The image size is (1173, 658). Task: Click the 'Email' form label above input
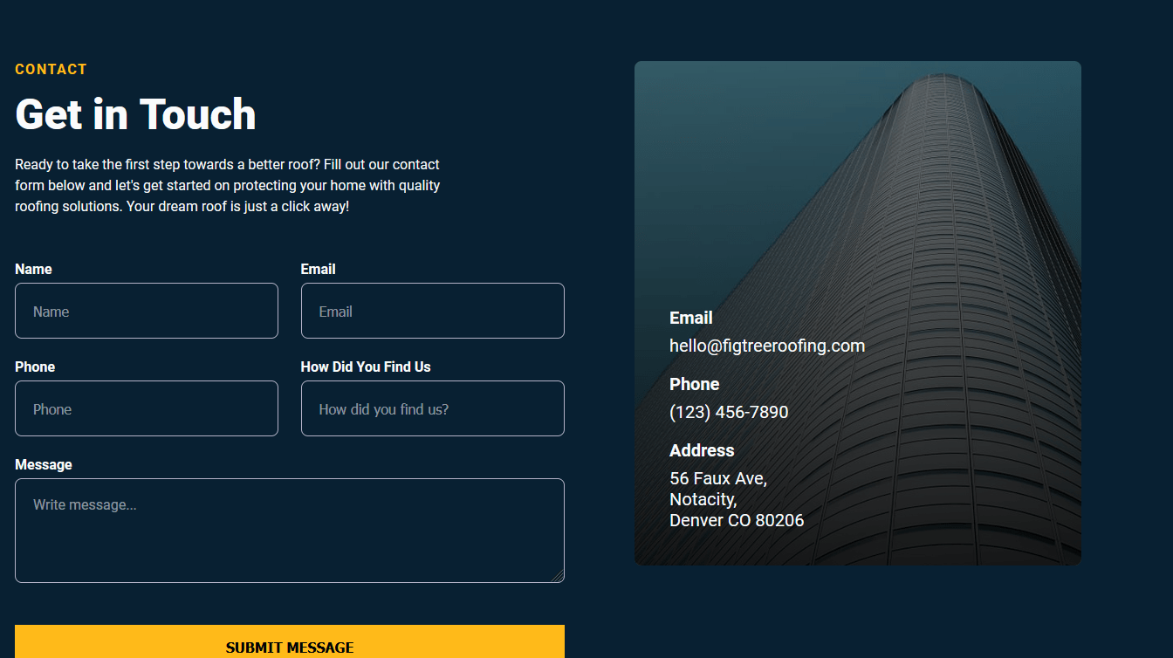coord(319,269)
